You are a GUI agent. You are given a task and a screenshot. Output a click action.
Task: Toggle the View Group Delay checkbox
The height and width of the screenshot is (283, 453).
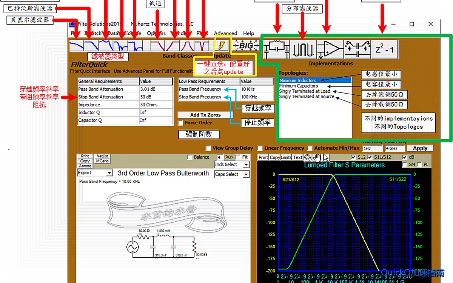pyautogui.click(x=208, y=148)
